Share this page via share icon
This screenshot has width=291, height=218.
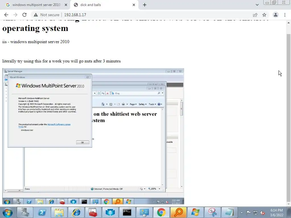[255, 15]
